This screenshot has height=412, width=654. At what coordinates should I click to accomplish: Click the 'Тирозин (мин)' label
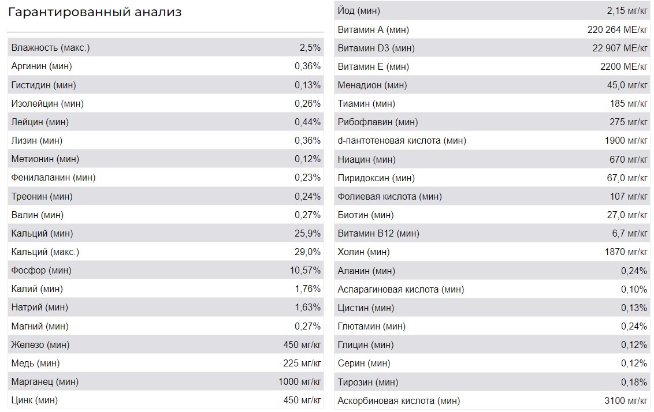(368, 382)
